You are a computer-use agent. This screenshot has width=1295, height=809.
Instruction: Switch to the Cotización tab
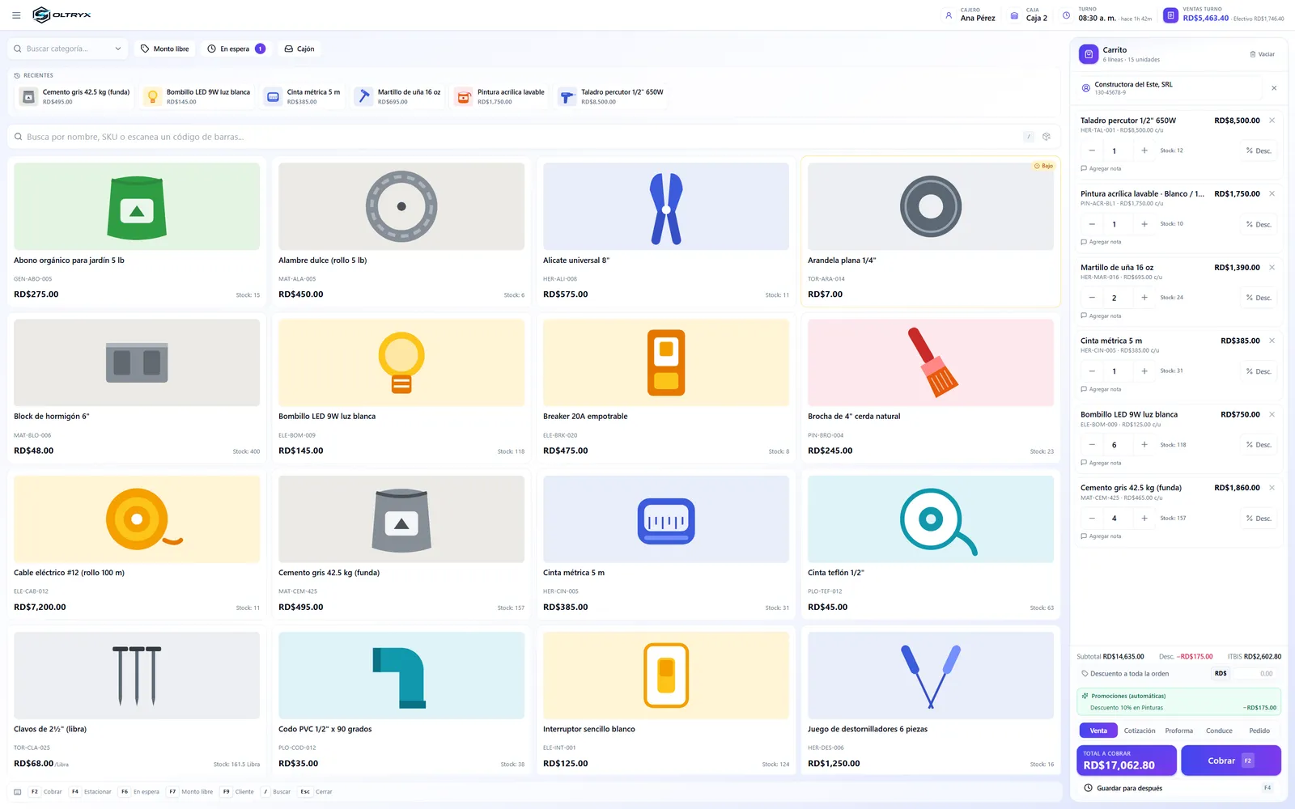(x=1140, y=731)
